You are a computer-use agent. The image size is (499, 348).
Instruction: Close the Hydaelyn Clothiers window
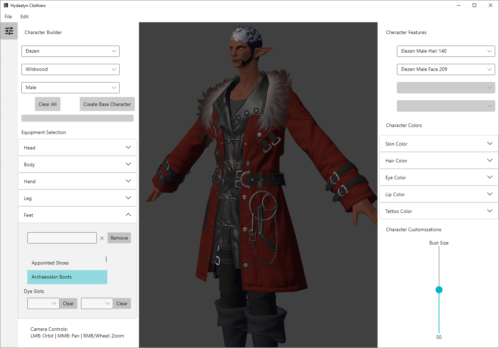(x=491, y=5)
